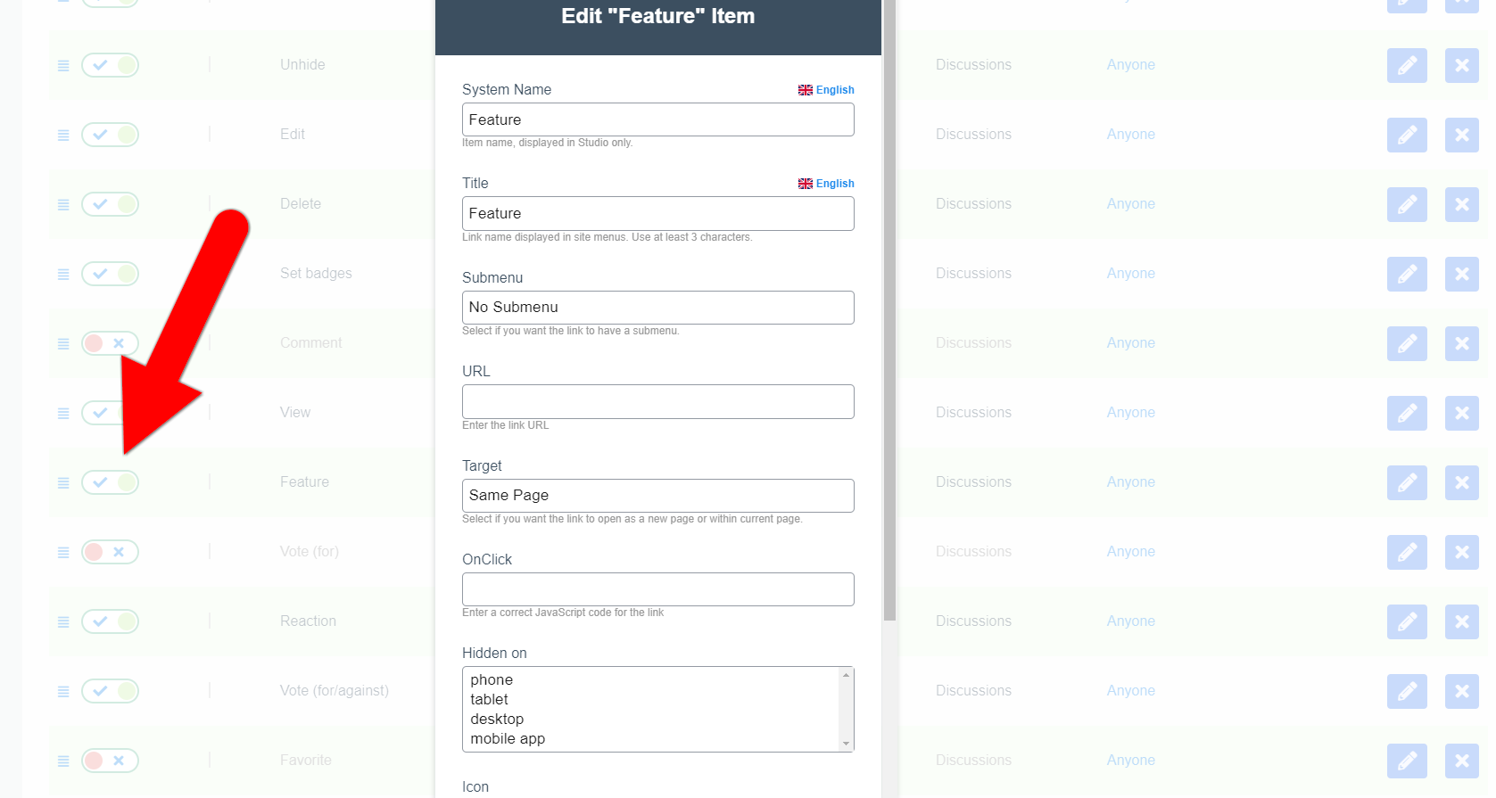1496x798 pixels.
Task: Click the English language link for Title
Action: pos(834,184)
